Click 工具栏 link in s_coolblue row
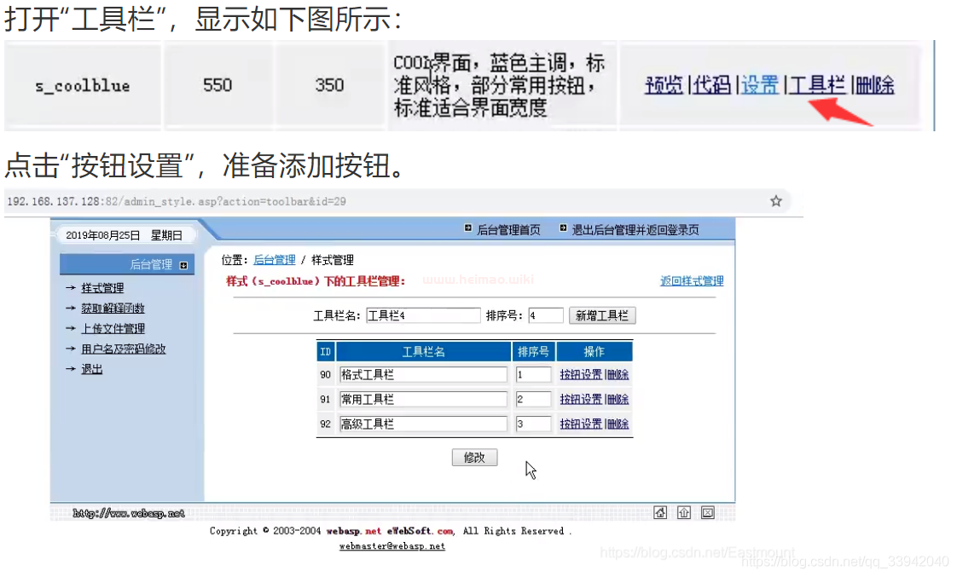The height and width of the screenshot is (577, 957). pos(817,85)
